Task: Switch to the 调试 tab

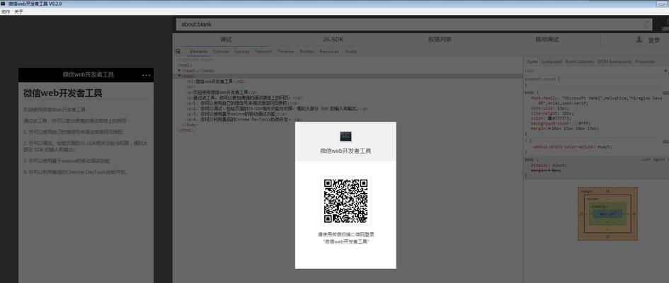Action: pos(226,40)
